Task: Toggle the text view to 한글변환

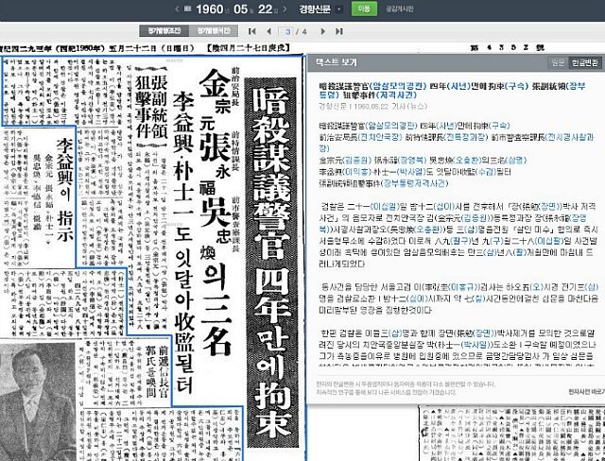Action: pos(585,62)
